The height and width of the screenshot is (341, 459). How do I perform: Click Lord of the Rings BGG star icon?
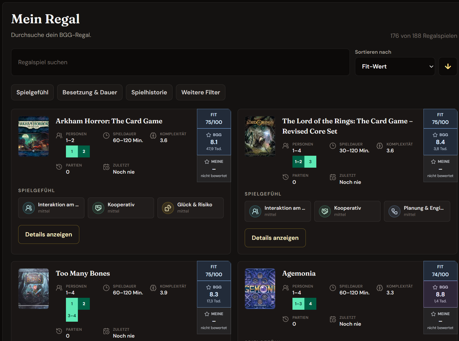[435, 135]
